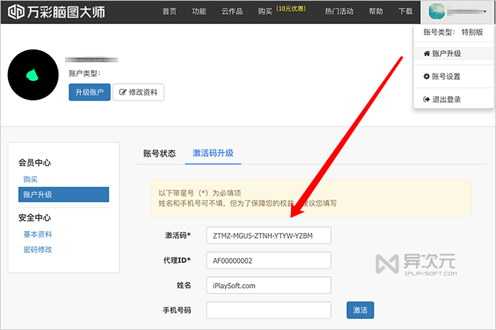The height and width of the screenshot is (330, 496).
Task: Open 首页 in navigation bar
Action: pyautogui.click(x=169, y=12)
